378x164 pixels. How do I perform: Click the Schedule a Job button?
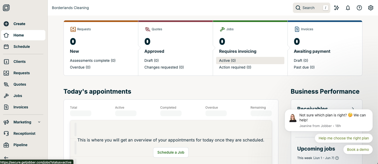(x=171, y=152)
